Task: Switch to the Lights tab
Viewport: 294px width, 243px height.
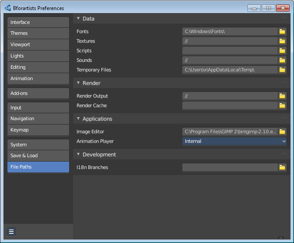Action: pos(38,56)
